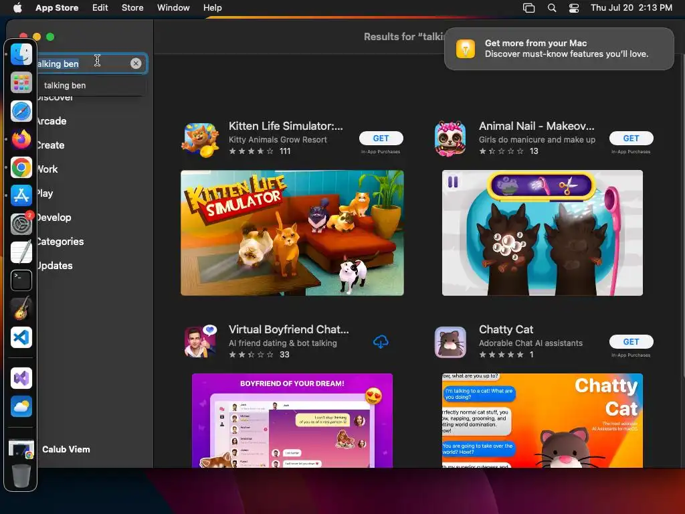The height and width of the screenshot is (514, 685).
Task: Open the Store menu
Action: coord(132,8)
